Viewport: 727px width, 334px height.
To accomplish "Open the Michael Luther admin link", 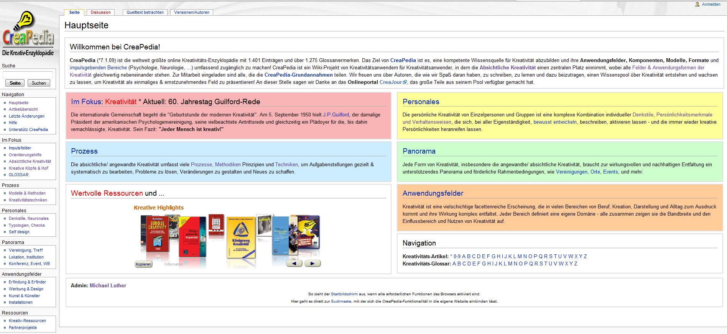I will (108, 285).
